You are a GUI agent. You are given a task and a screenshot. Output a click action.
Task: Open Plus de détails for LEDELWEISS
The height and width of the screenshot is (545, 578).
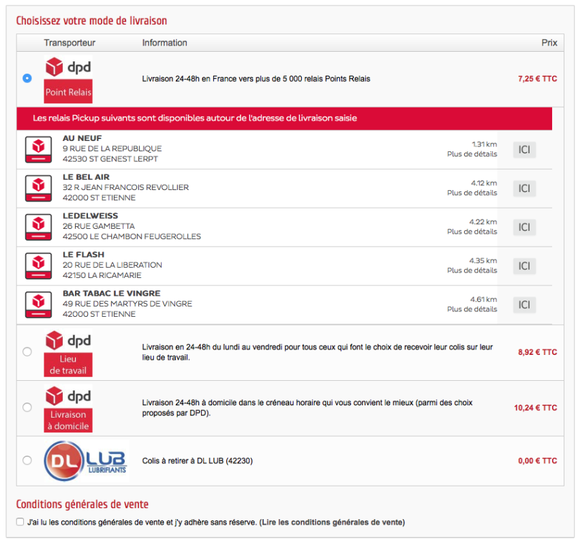click(x=472, y=232)
